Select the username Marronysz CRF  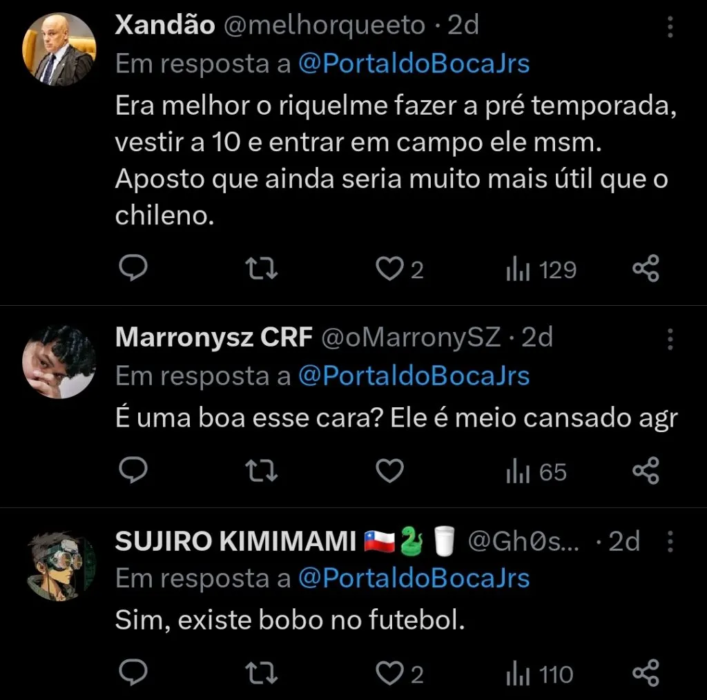(x=213, y=338)
